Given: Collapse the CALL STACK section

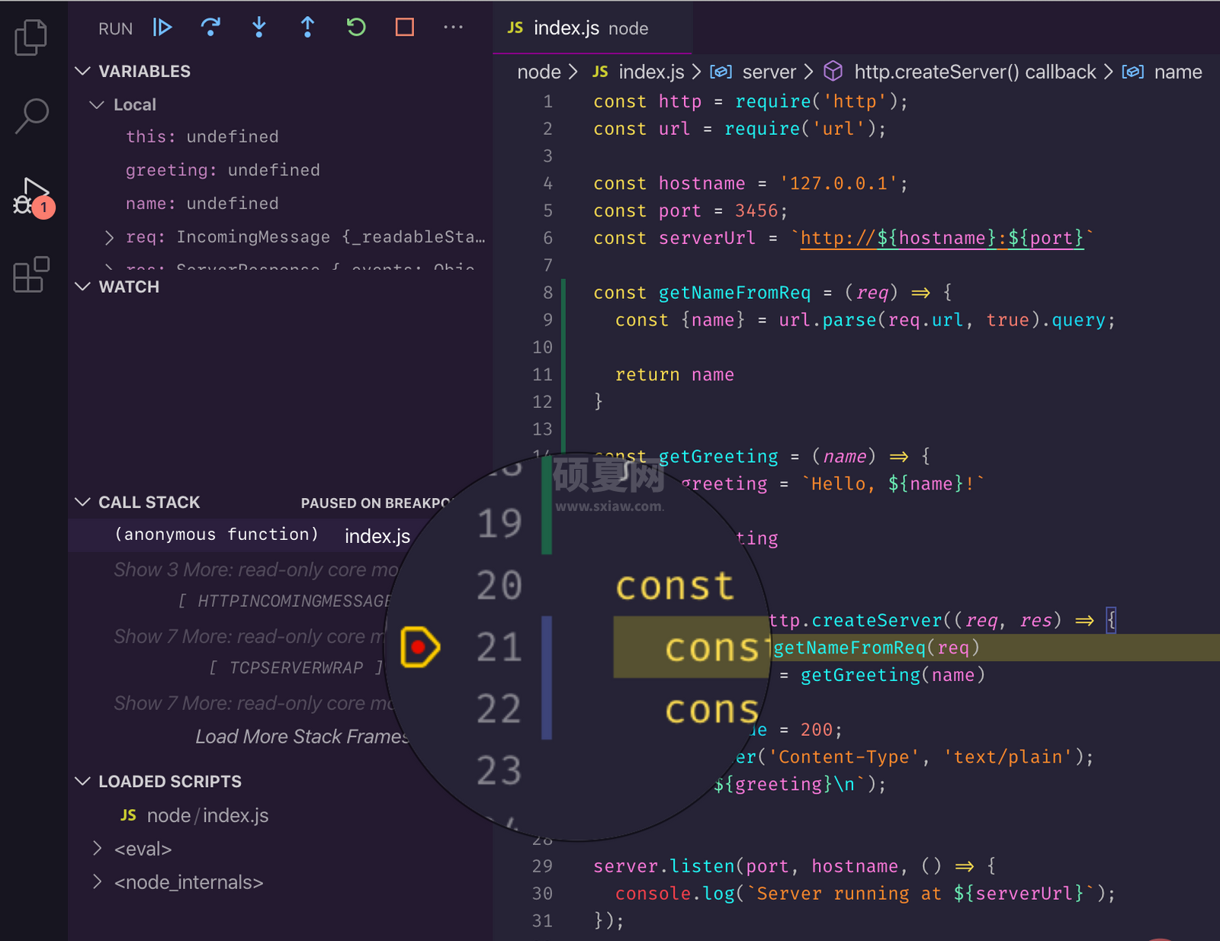Looking at the screenshot, I should coord(82,502).
